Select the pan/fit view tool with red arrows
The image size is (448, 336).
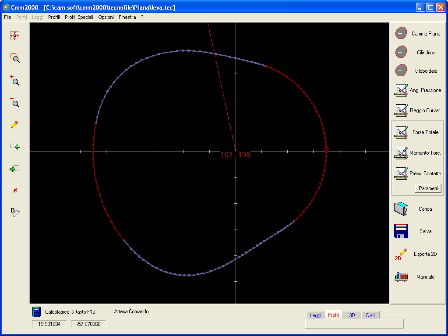coord(14,36)
